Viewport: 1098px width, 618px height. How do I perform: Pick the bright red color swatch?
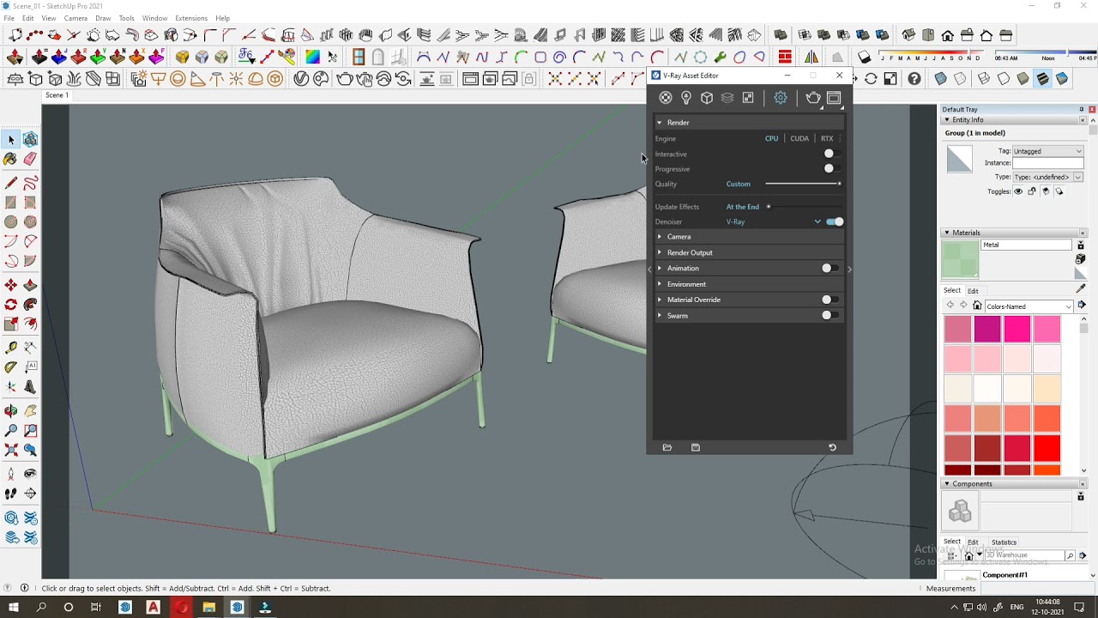[x=1047, y=448]
